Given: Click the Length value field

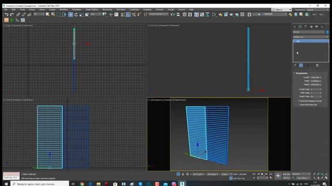Looking at the screenshot, I should pos(315,78).
